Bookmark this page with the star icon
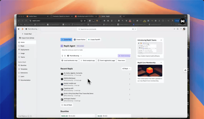Image resolution: width=204 pixels, height=119 pixels. (85, 21)
